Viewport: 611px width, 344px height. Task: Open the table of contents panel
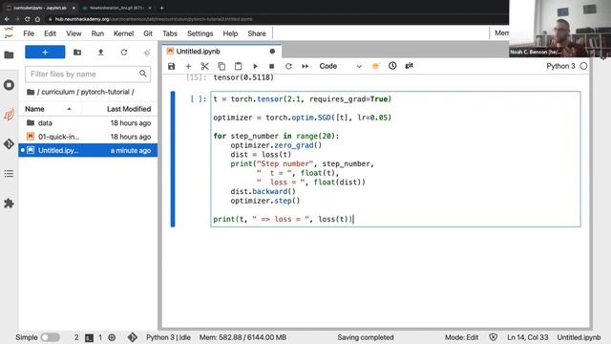click(x=9, y=174)
